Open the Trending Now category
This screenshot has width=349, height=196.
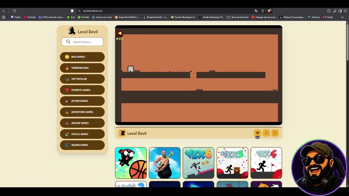(82, 68)
